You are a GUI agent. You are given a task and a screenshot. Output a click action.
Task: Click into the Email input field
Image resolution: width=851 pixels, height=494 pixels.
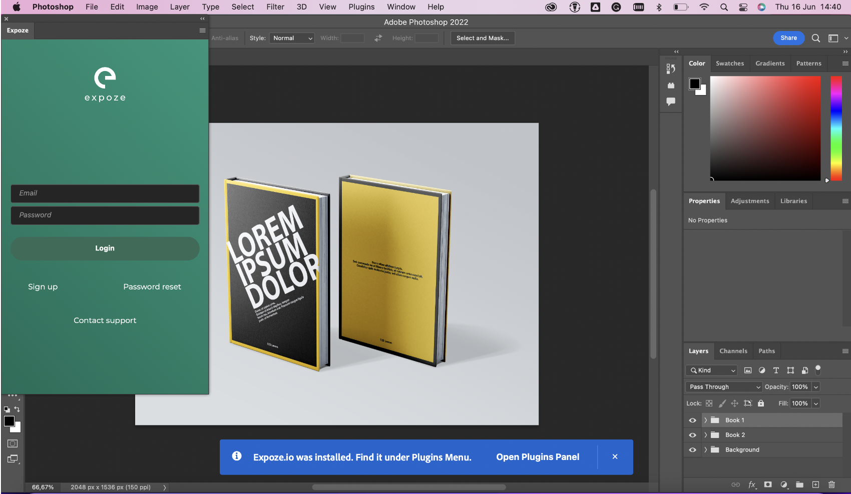(105, 193)
